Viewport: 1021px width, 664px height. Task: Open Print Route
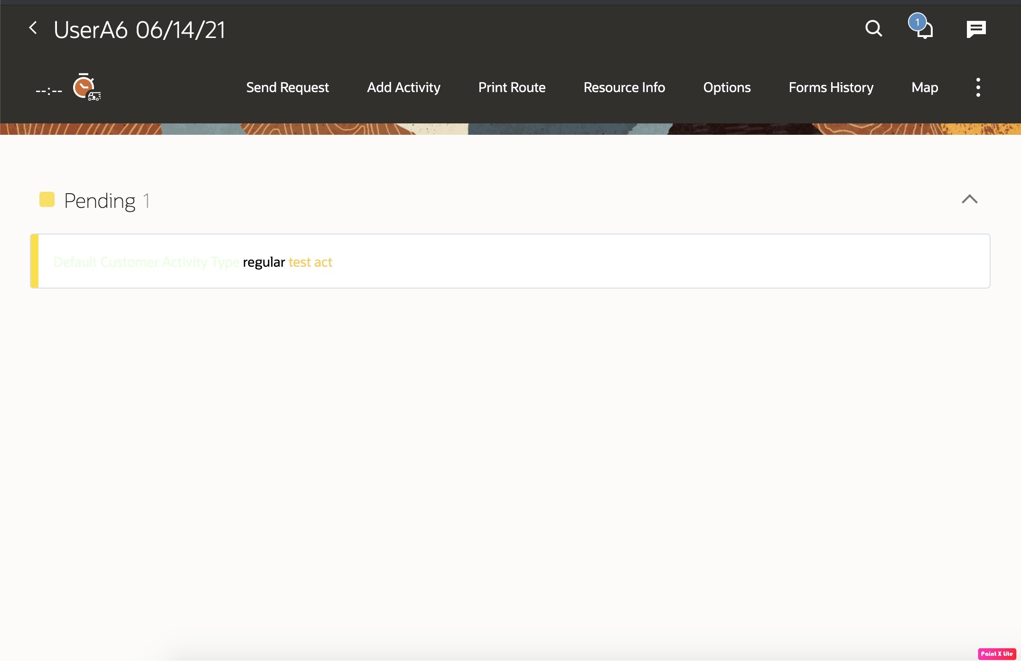pyautogui.click(x=512, y=87)
